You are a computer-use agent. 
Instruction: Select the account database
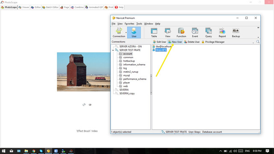tap(128, 54)
